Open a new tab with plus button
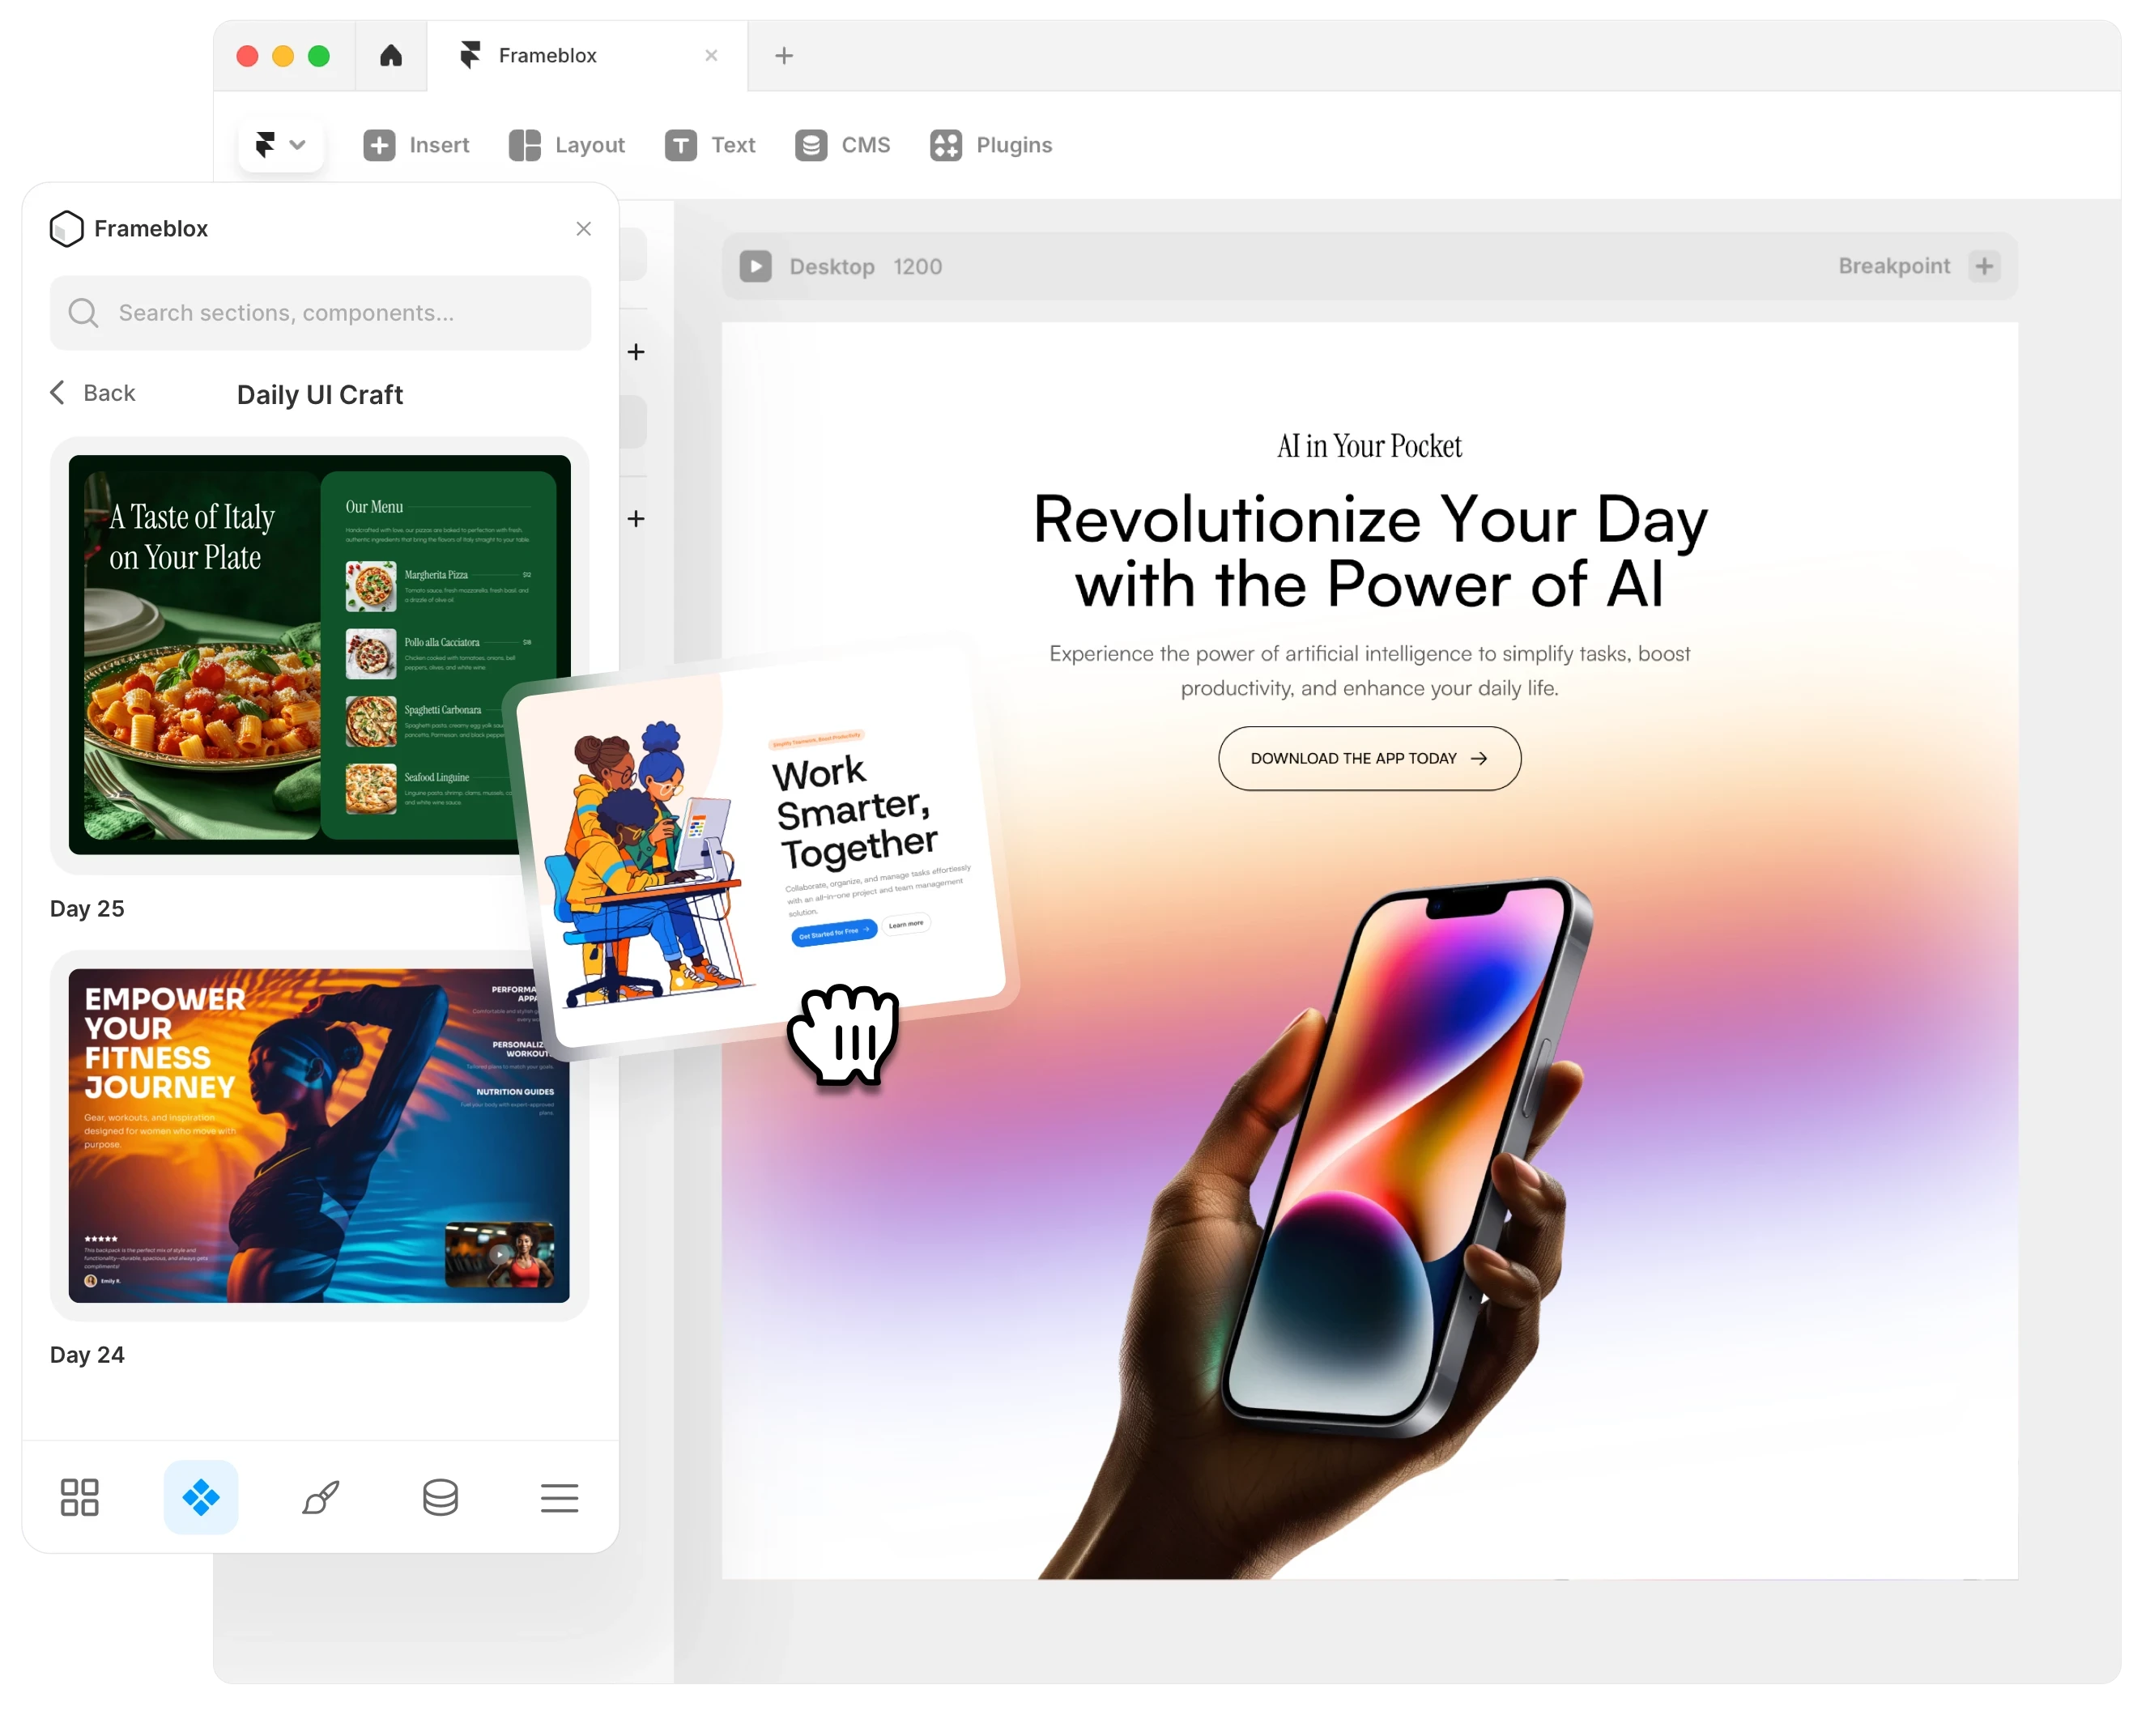This screenshot has width=2133, height=1736. coord(784,56)
